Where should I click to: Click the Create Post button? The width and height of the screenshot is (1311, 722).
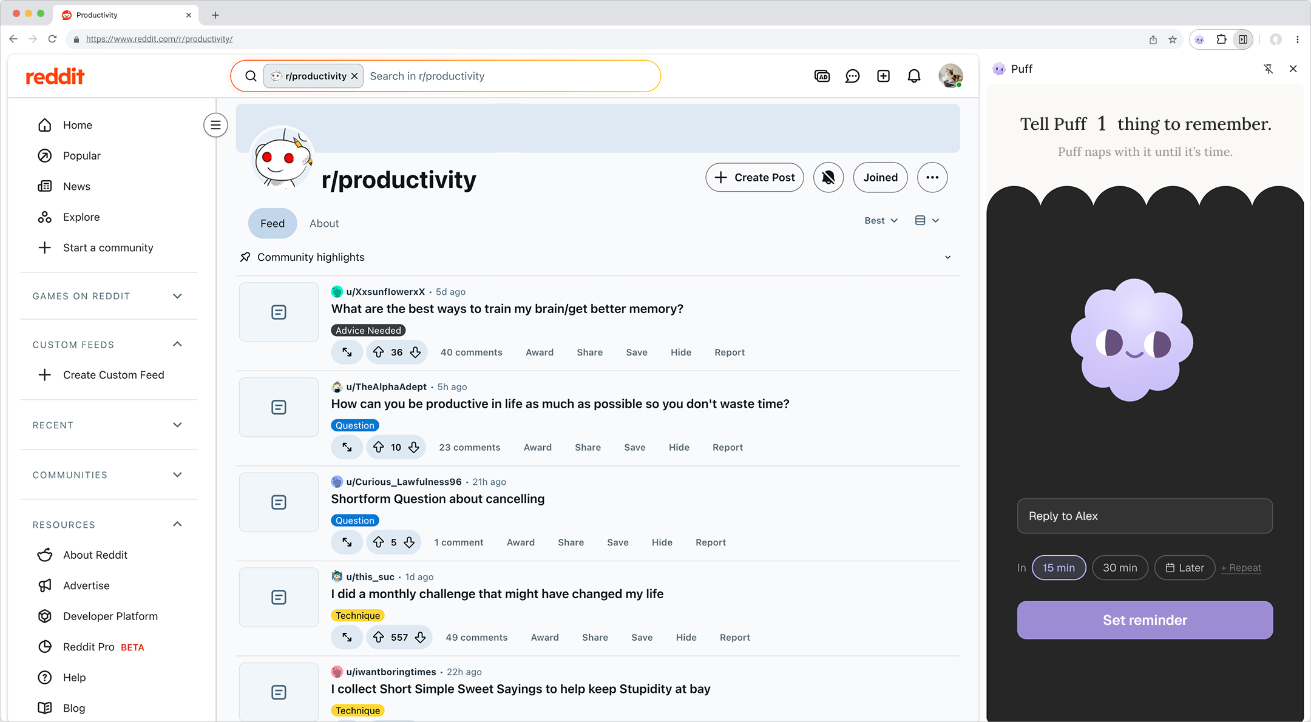pyautogui.click(x=754, y=177)
